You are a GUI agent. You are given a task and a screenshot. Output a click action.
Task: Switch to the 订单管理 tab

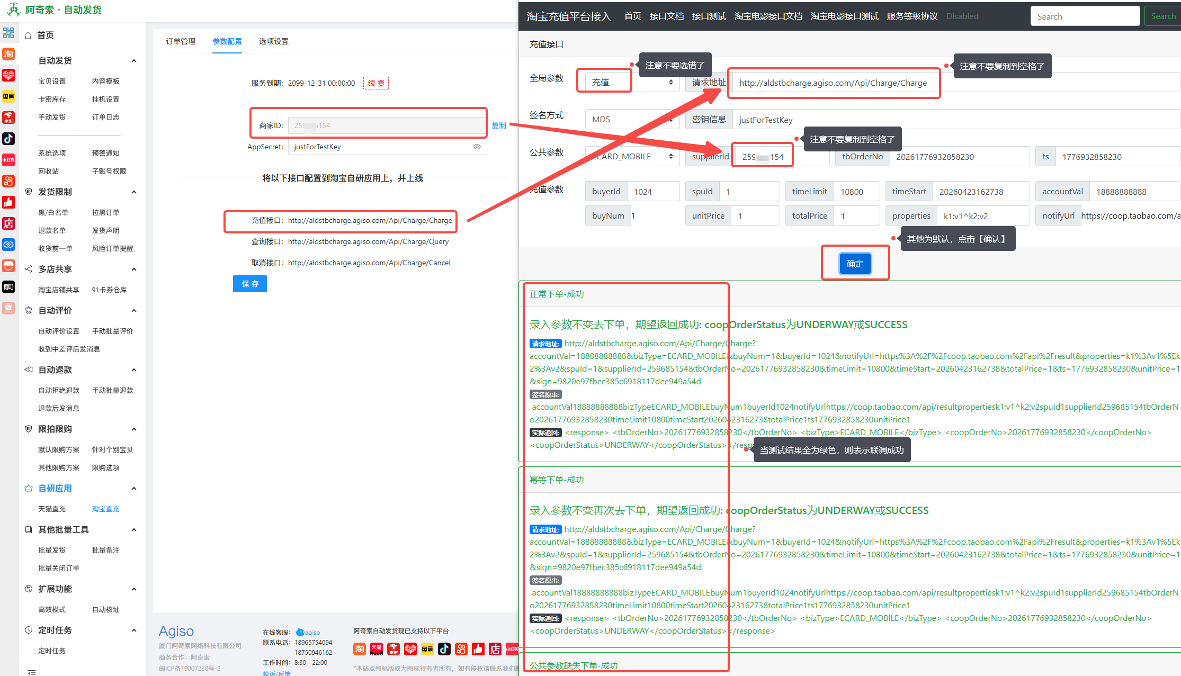coord(181,41)
